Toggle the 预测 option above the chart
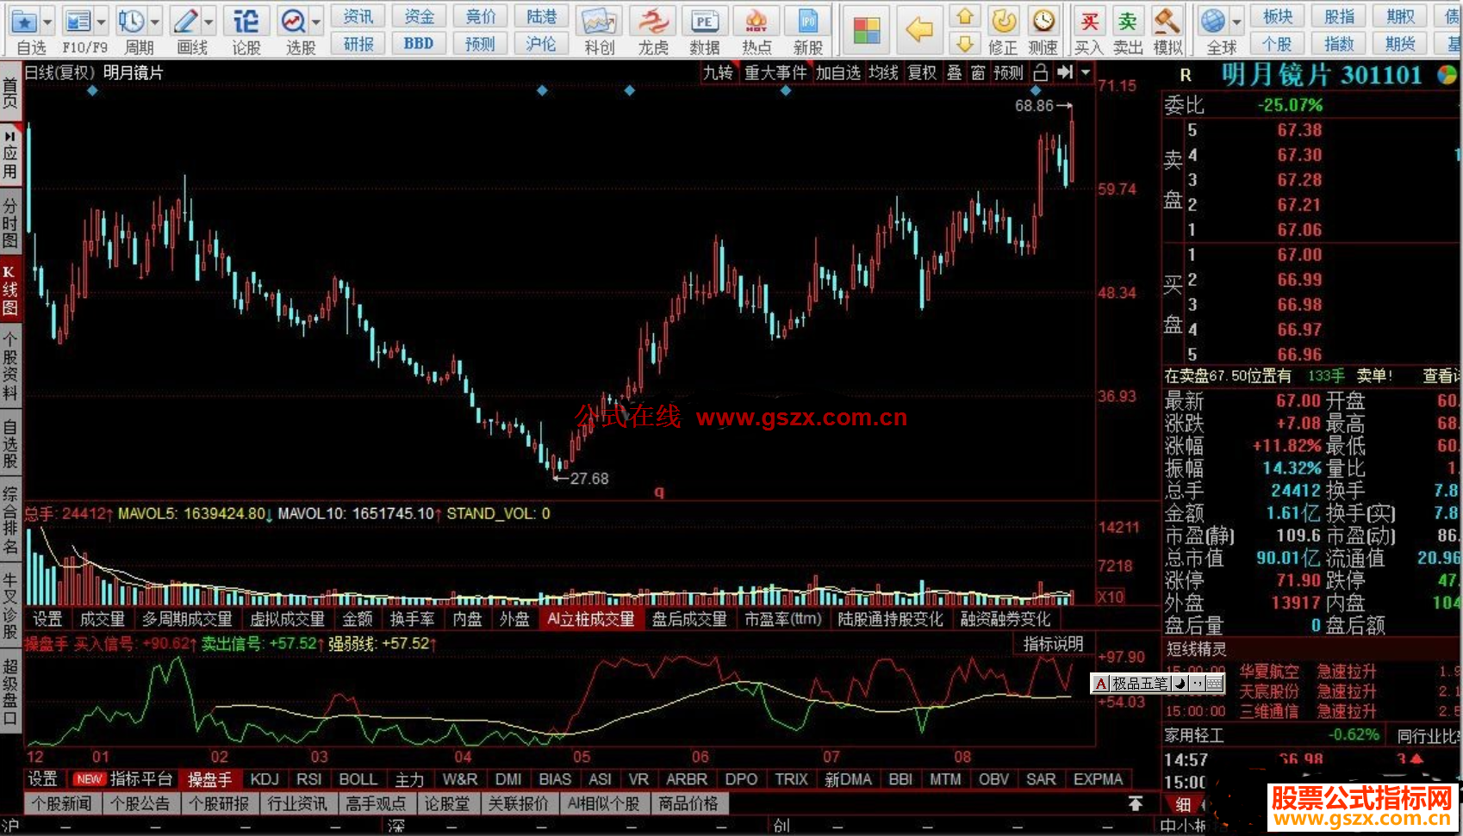 [1008, 73]
